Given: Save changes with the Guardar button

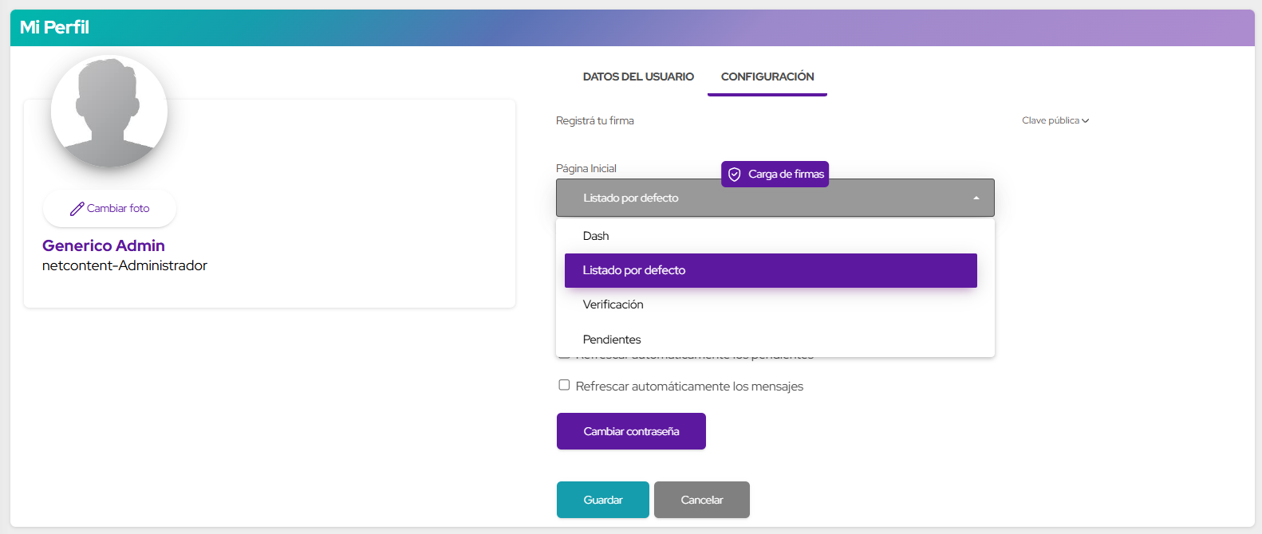Looking at the screenshot, I should click(602, 500).
